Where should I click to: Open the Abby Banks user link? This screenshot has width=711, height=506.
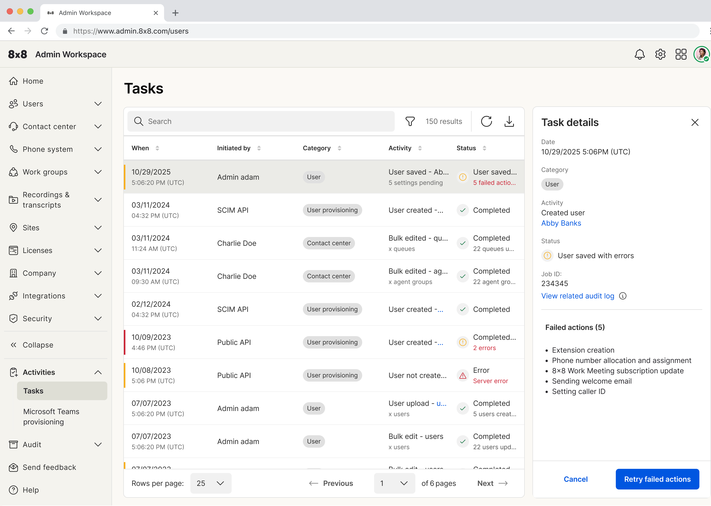(x=561, y=223)
